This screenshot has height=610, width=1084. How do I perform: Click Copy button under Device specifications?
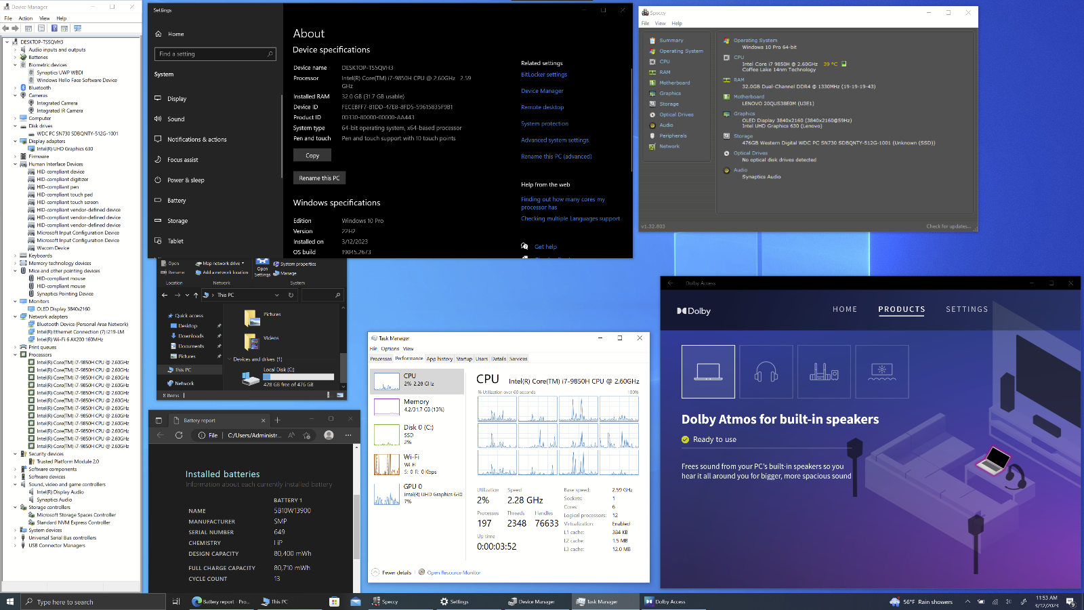(x=312, y=155)
